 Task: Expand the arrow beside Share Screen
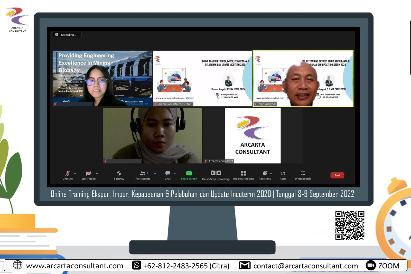197,173
